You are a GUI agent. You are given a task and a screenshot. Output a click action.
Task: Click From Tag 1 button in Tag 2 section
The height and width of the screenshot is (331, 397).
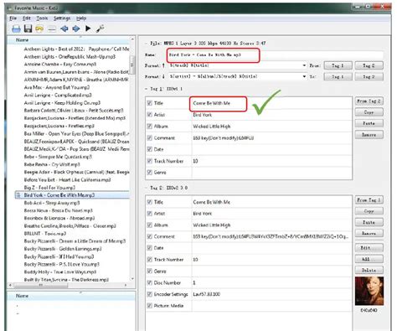pyautogui.click(x=369, y=200)
